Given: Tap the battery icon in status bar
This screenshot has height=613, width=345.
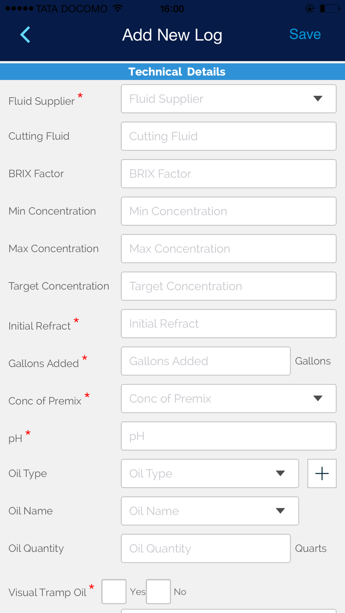Looking at the screenshot, I should (329, 9).
